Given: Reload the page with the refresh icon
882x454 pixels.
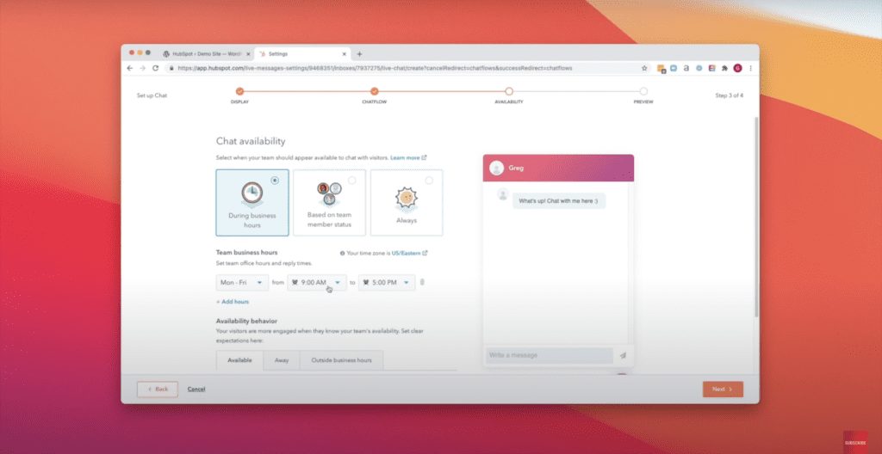Looking at the screenshot, I should (x=155, y=68).
